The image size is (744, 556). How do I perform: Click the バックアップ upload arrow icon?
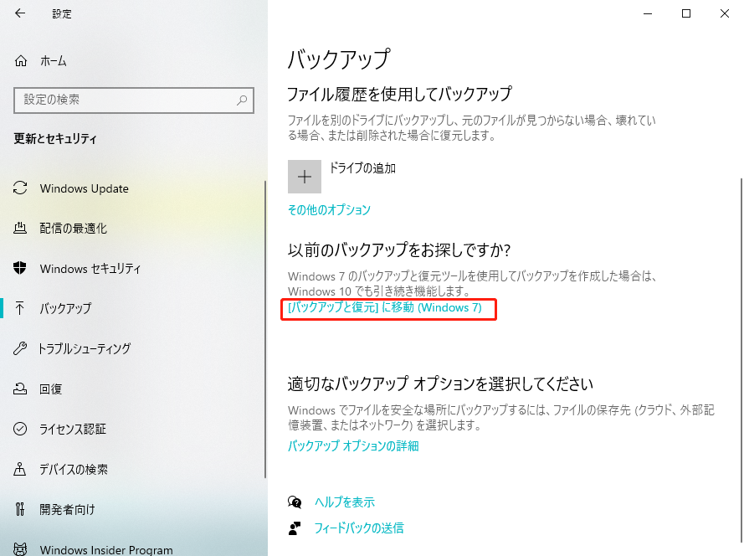pyautogui.click(x=20, y=308)
